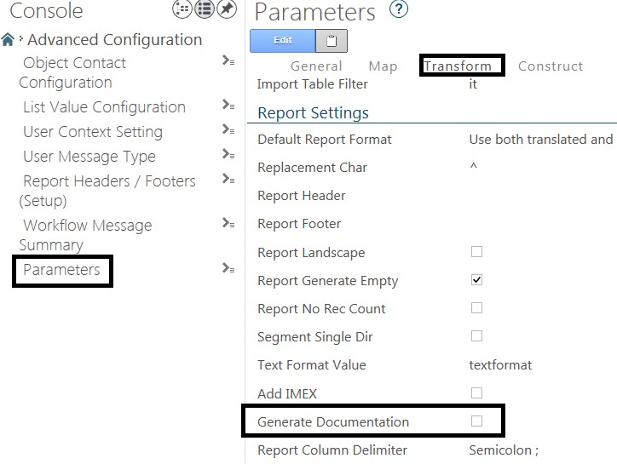
Task: Open the tree view icon in Console header
Action: [x=182, y=9]
